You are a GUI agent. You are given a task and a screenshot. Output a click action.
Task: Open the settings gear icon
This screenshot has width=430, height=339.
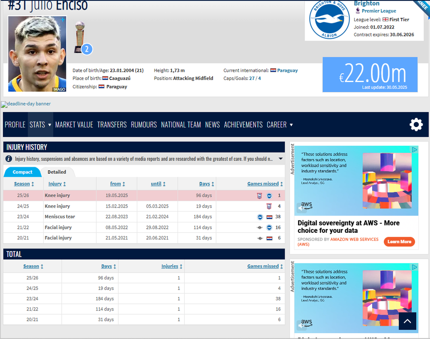(x=416, y=125)
